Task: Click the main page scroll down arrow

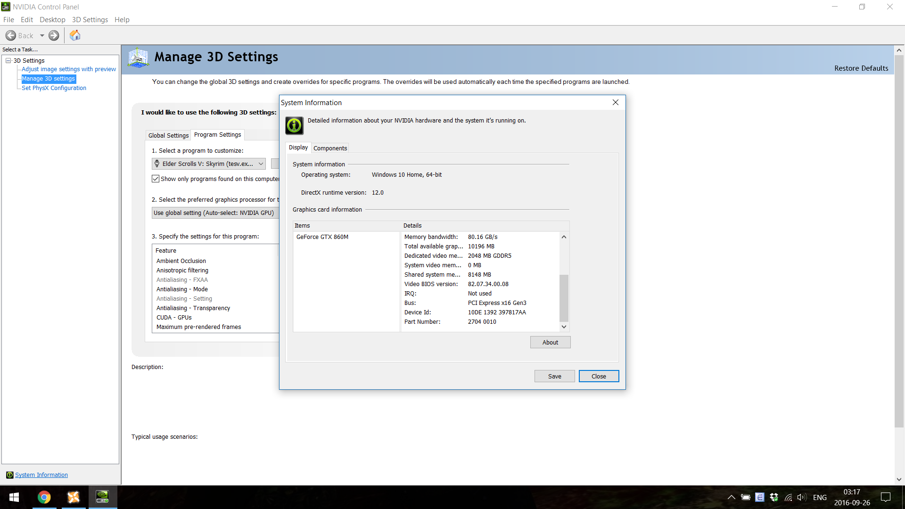Action: (899, 479)
